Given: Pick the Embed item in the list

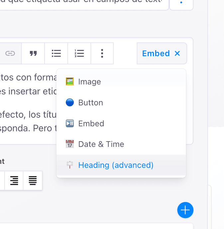Looking at the screenshot, I should [91, 124].
